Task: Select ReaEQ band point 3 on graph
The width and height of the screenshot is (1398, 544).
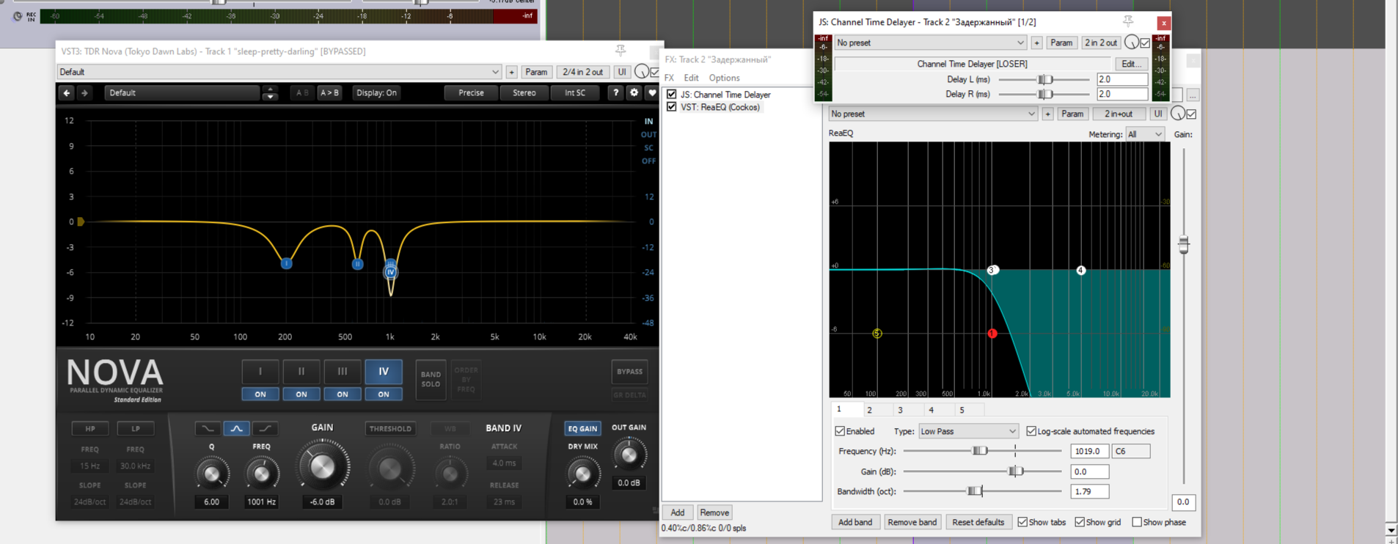Action: 992,270
